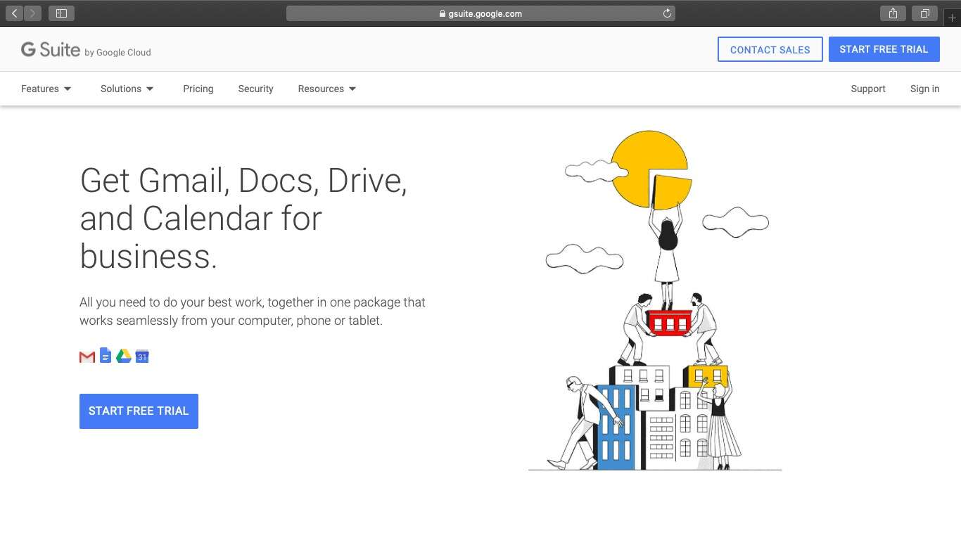Image resolution: width=961 pixels, height=540 pixels.
Task: Click the padlock icon in the address bar
Action: [442, 13]
